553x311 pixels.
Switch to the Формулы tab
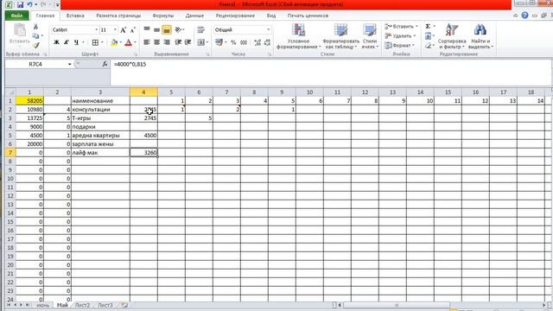pyautogui.click(x=163, y=16)
